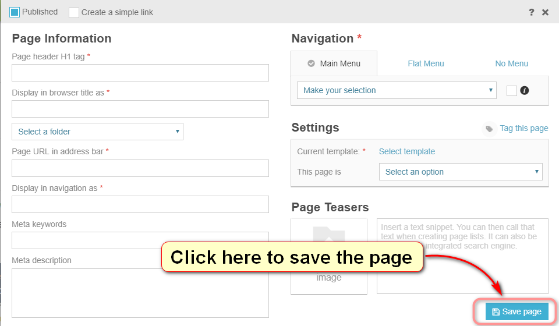This screenshot has height=326, width=559.
Task: Focus the Page URL in address bar field
Action: pos(140,168)
